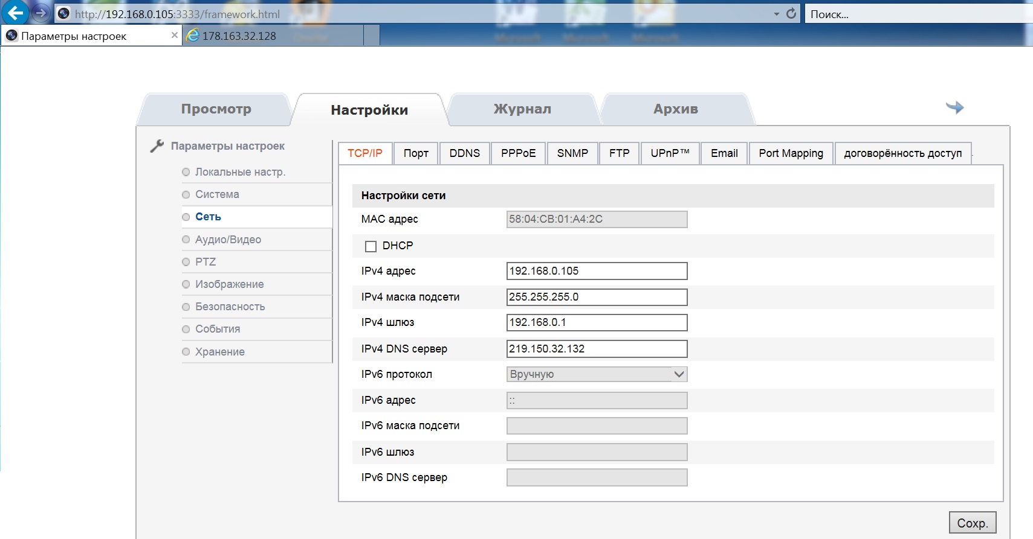Click the IPv4 адрес input field
The height and width of the screenshot is (539, 1033).
coord(597,271)
